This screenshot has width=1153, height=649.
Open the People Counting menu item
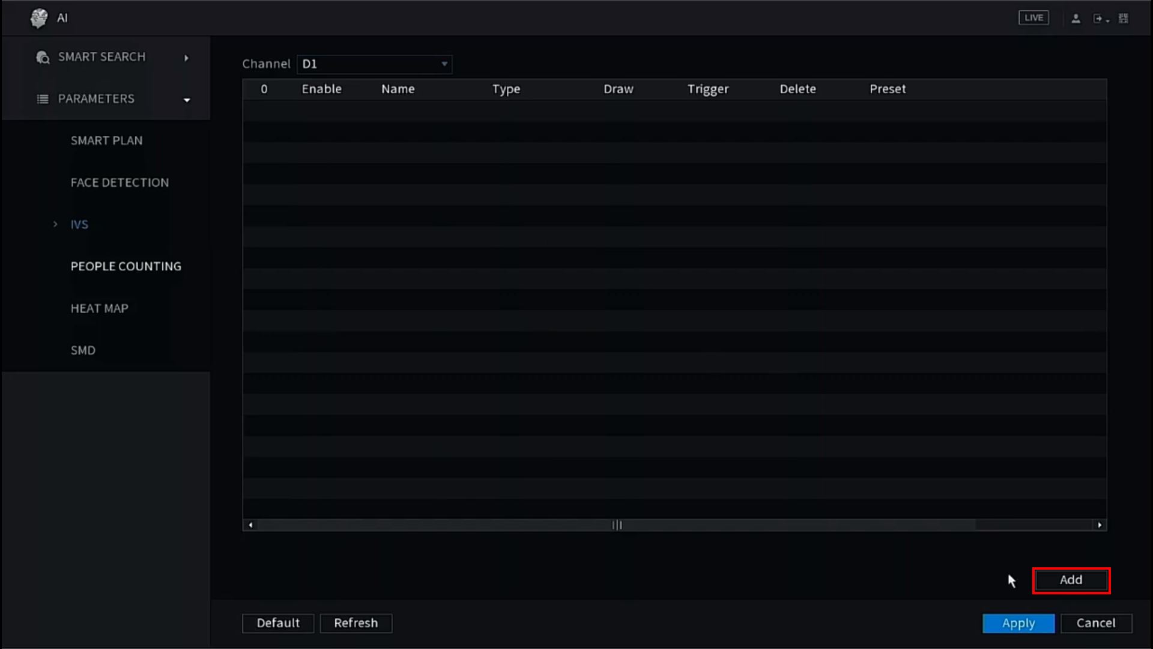coord(126,266)
